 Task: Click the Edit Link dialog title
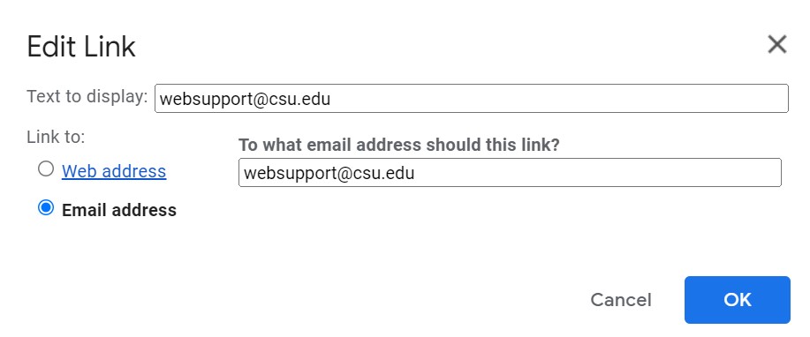pos(81,47)
